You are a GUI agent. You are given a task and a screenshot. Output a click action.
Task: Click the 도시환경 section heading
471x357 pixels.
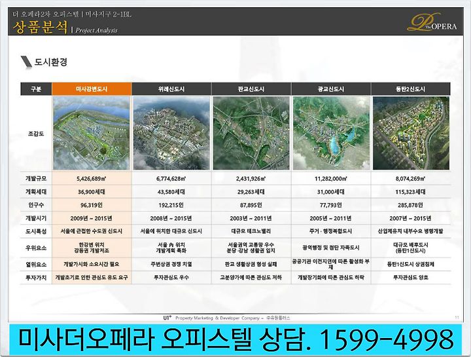[51, 62]
